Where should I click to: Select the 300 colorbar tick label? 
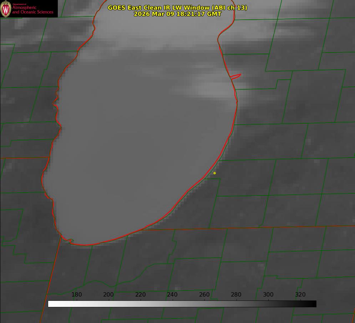(268, 294)
